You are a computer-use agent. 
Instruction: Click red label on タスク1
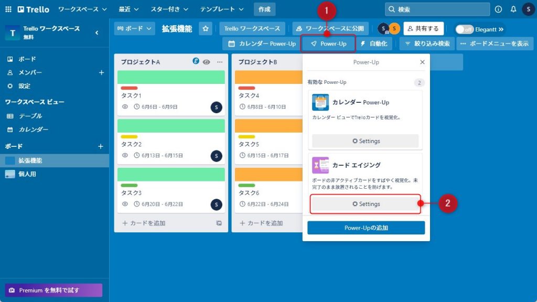[x=129, y=88]
